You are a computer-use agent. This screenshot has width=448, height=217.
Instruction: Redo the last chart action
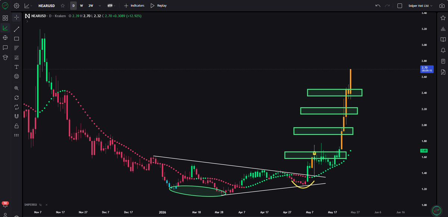pos(388,6)
